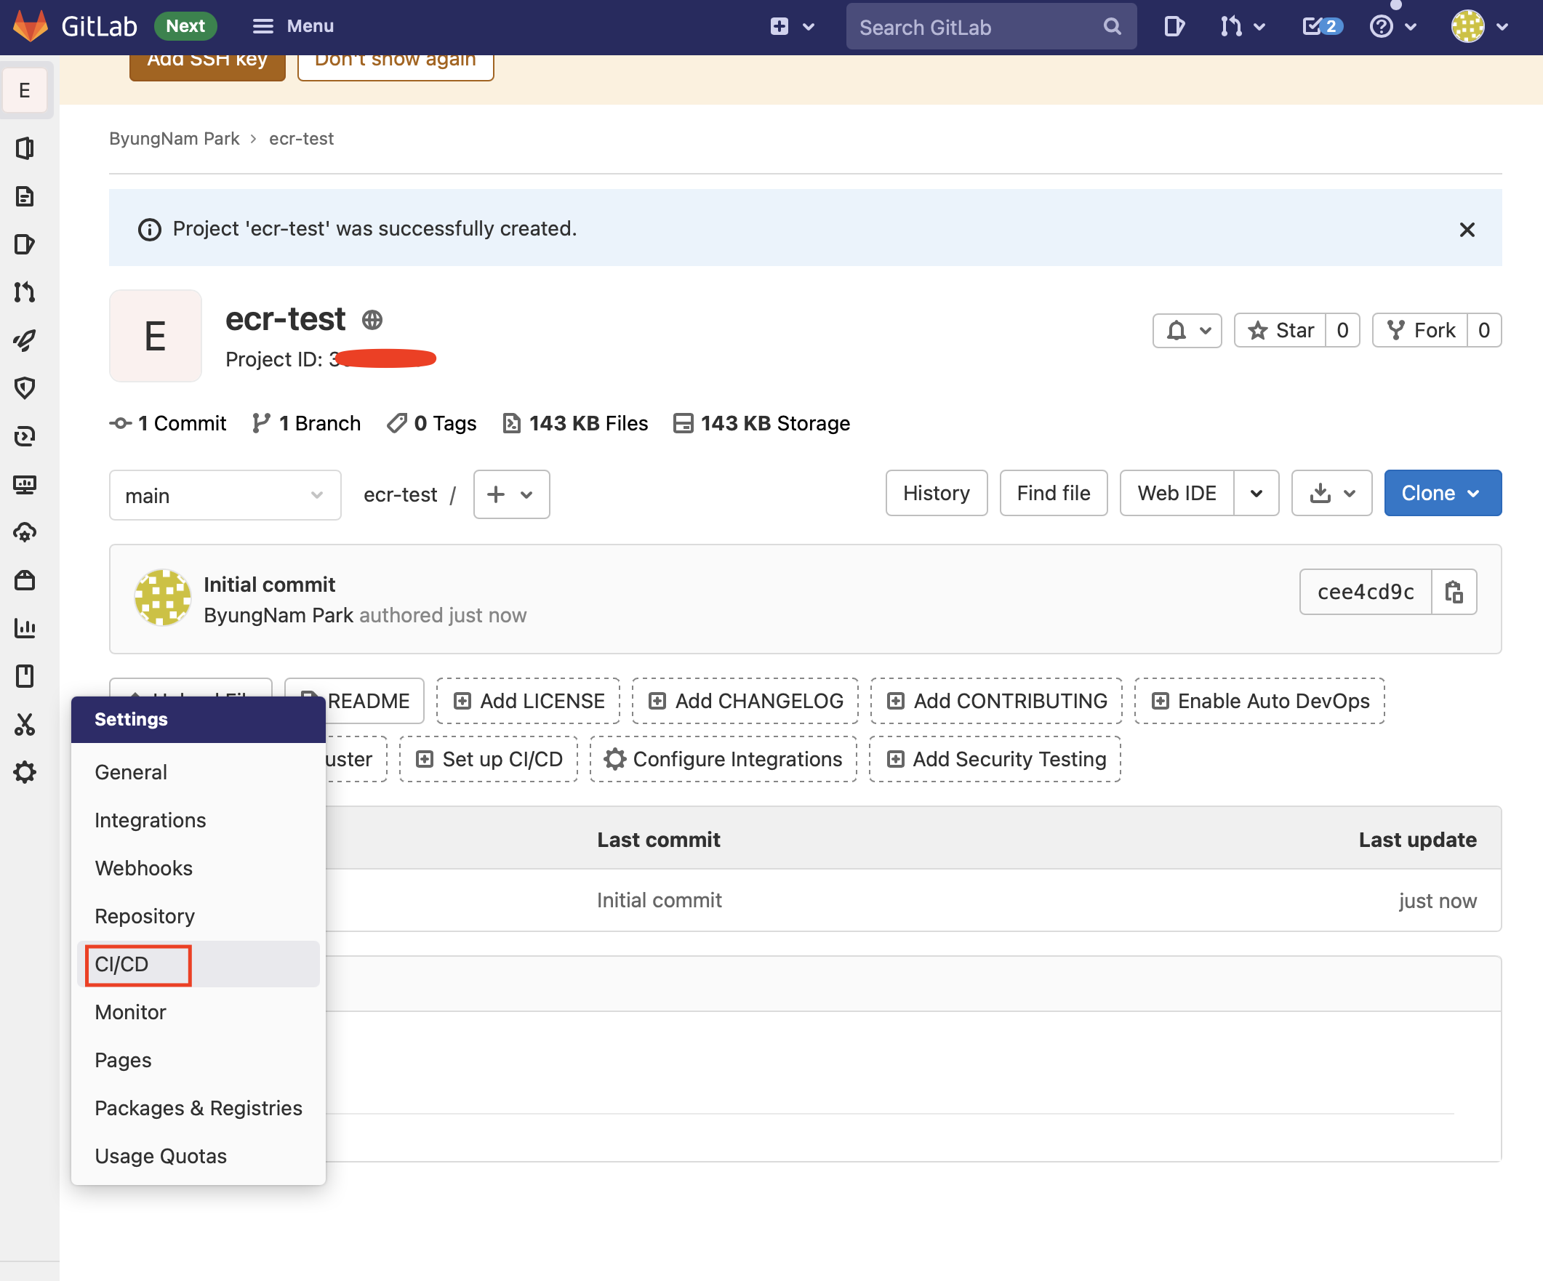1543x1281 pixels.
Task: Open Infrastructure cloud sidebar icon
Action: (x=25, y=531)
